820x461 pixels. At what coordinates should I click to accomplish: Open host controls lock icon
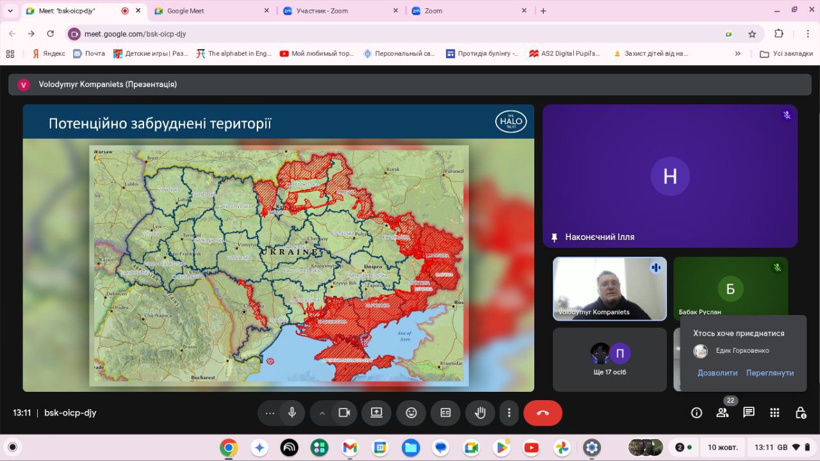coord(800,413)
